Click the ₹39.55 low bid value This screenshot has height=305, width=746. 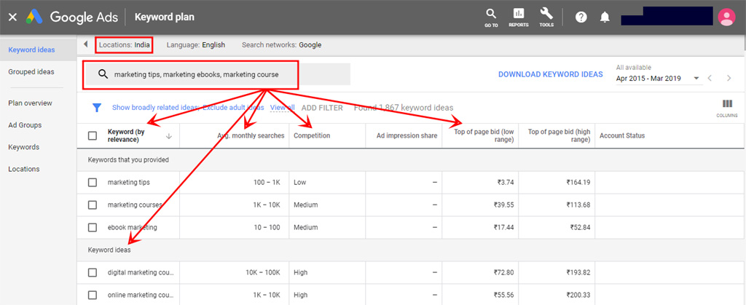click(x=504, y=205)
